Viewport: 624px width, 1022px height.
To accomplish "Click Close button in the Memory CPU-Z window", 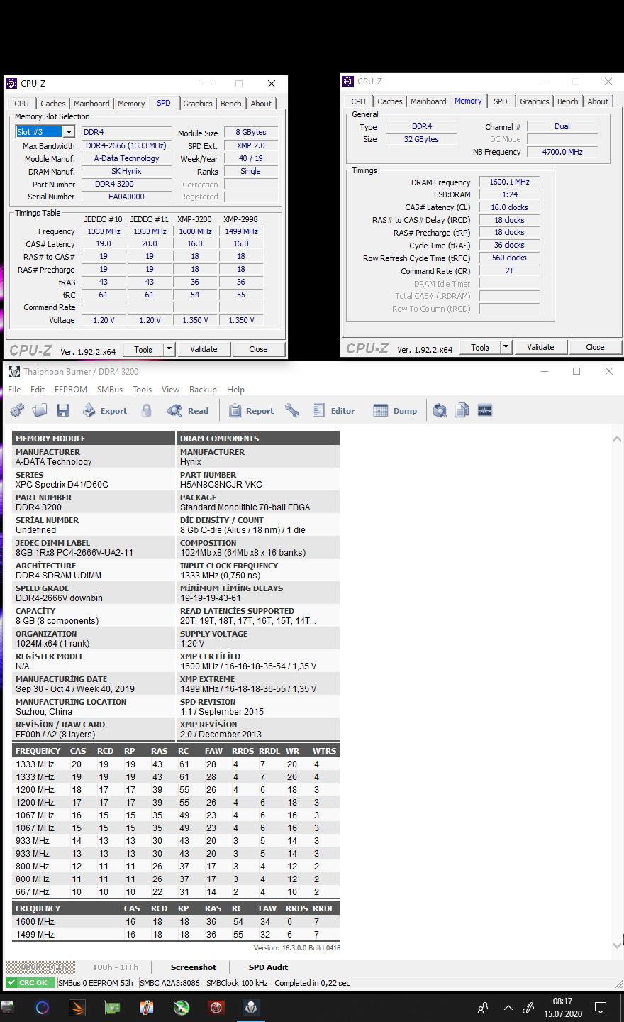I will click(x=595, y=347).
